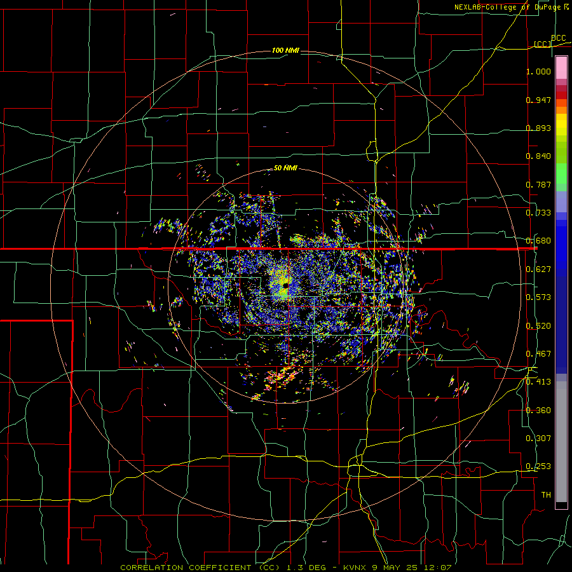The image size is (572, 572).
Task: Click the pink-orange echo cluster south of radar
Action: coord(283,378)
